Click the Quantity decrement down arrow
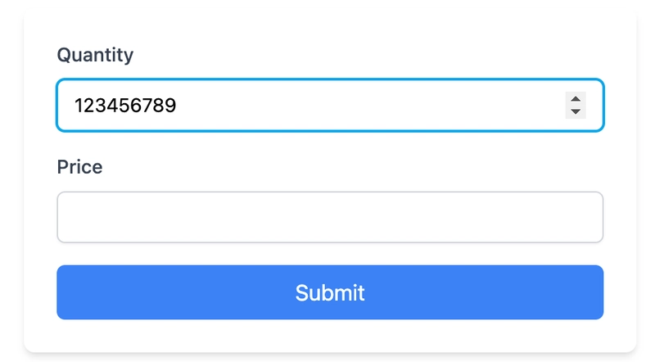 pos(576,111)
